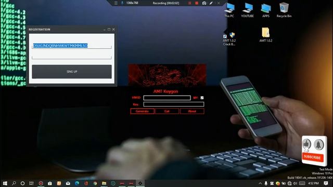Click the volume speaker tray icon
This screenshot has width=333, height=187.
pyautogui.click(x=295, y=183)
